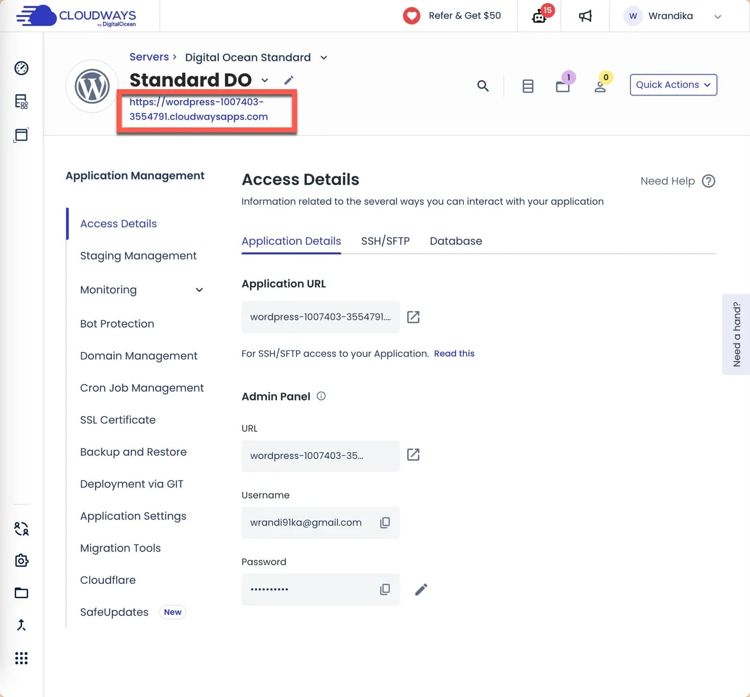Edit the Admin Panel password with pencil icon
The width and height of the screenshot is (750, 697).
click(x=421, y=589)
